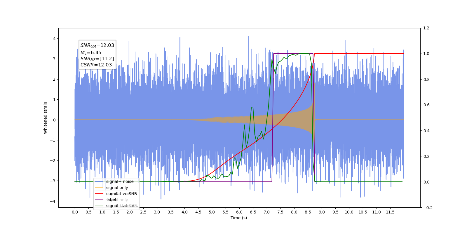Click the left-axis tick labeled 2
Viewport: 467px width, 233px height.
(x=54, y=79)
